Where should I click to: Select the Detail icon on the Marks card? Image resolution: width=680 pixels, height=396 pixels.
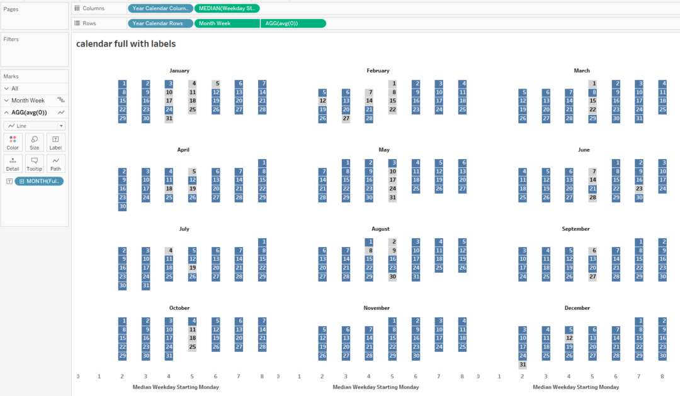(x=12, y=163)
